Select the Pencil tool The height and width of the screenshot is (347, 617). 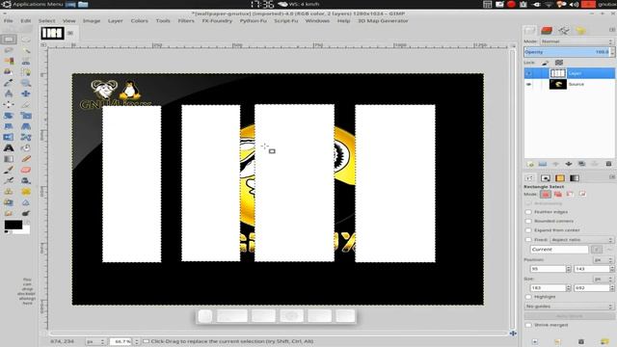click(x=26, y=159)
